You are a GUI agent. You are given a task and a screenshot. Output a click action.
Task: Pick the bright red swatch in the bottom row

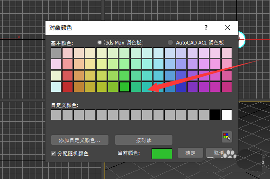pos(67,87)
